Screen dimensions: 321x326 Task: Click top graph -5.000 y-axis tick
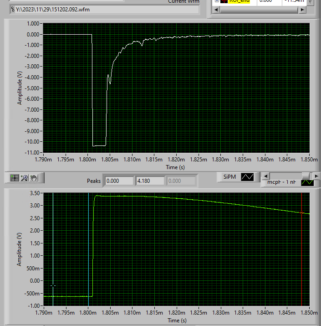pos(32,88)
